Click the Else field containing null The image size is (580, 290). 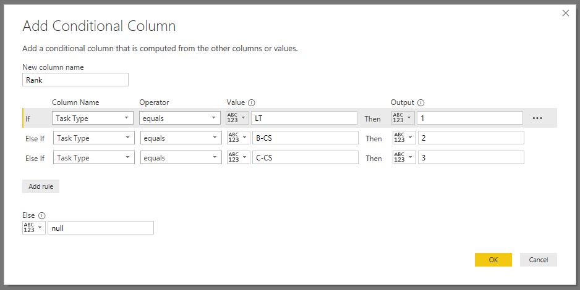tap(101, 228)
